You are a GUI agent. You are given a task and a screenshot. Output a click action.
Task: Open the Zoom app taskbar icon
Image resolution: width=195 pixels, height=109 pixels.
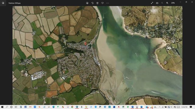click(x=35, y=107)
